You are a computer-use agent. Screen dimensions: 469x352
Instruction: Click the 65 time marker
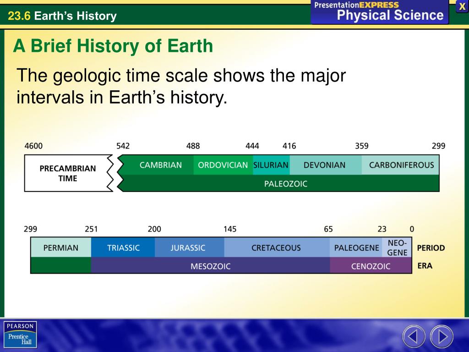[328, 229]
